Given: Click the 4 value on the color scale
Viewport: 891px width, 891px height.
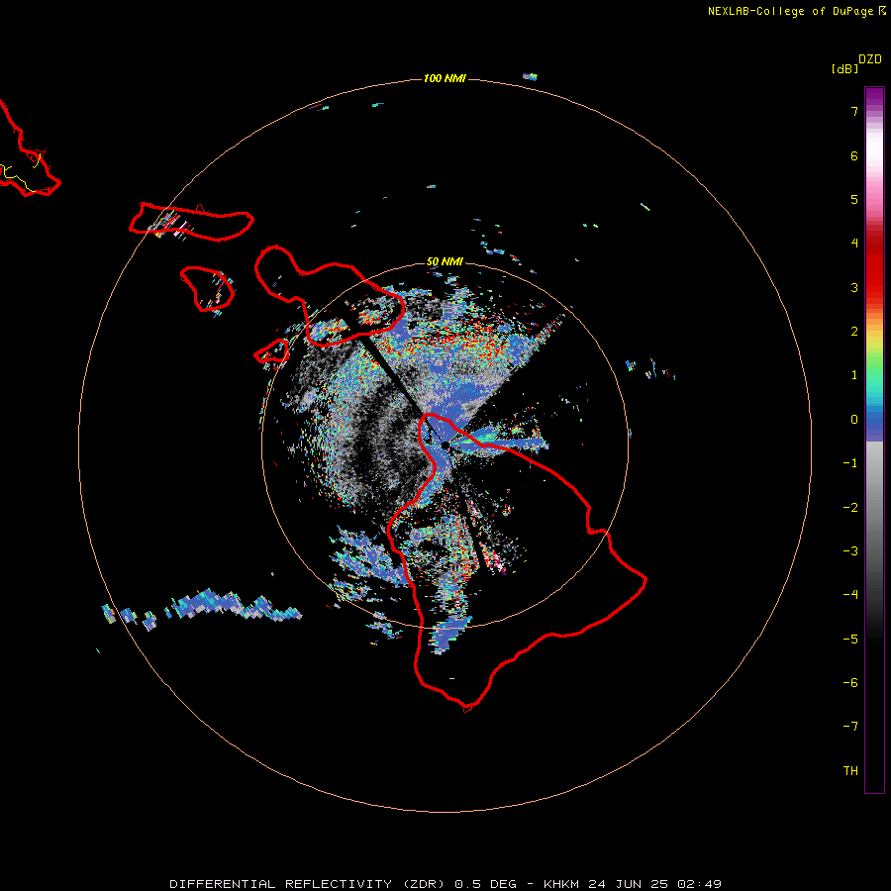Looking at the screenshot, I should (x=854, y=244).
